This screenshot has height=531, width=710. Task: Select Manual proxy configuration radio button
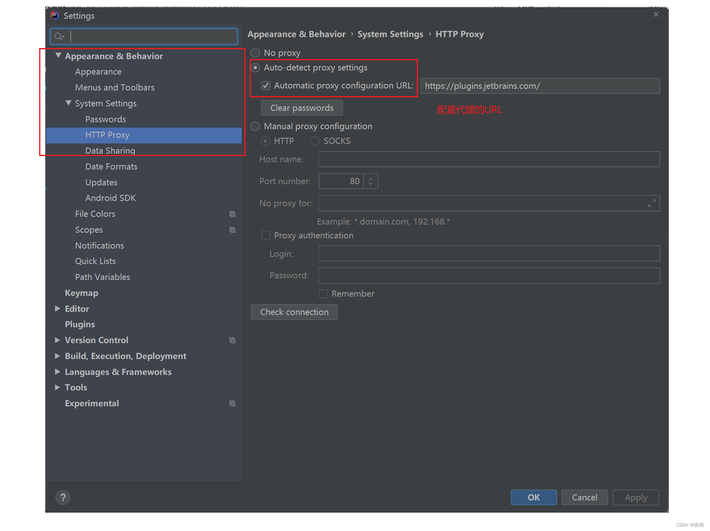click(x=255, y=126)
